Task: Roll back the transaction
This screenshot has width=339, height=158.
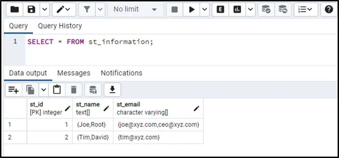Action: coord(283,10)
